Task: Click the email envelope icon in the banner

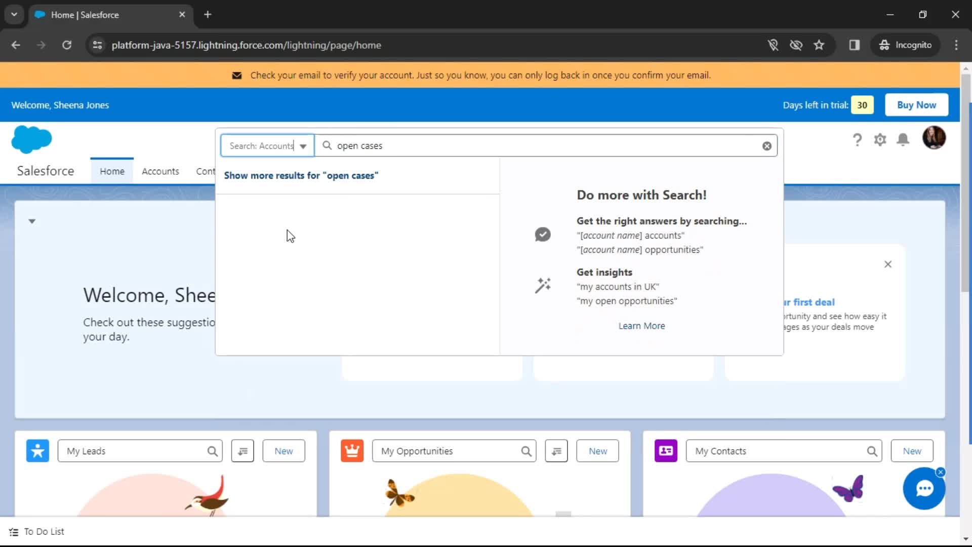Action: (236, 75)
